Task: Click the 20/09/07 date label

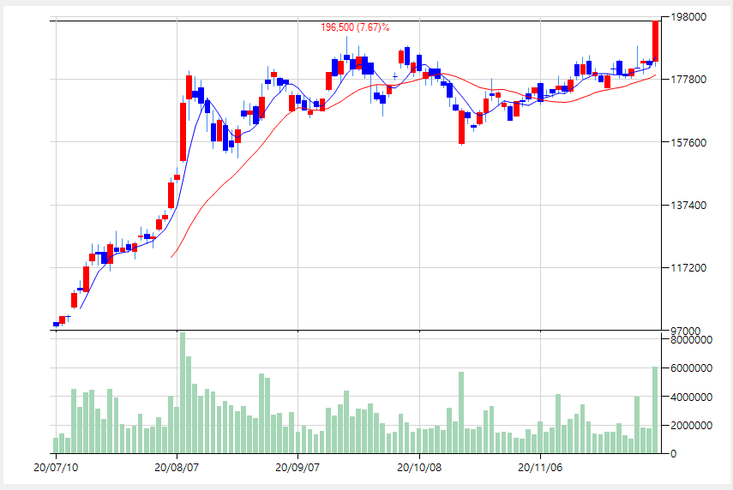Action: [x=297, y=468]
